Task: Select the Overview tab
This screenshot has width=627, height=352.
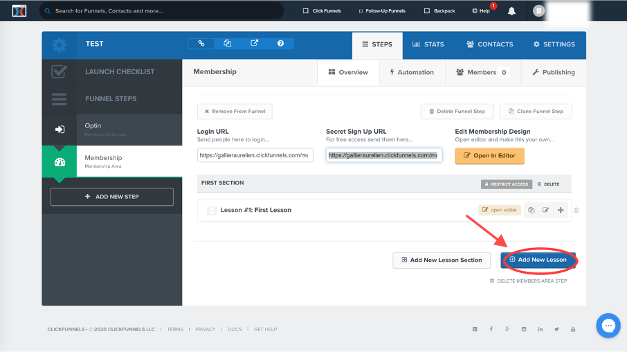Action: click(x=348, y=72)
